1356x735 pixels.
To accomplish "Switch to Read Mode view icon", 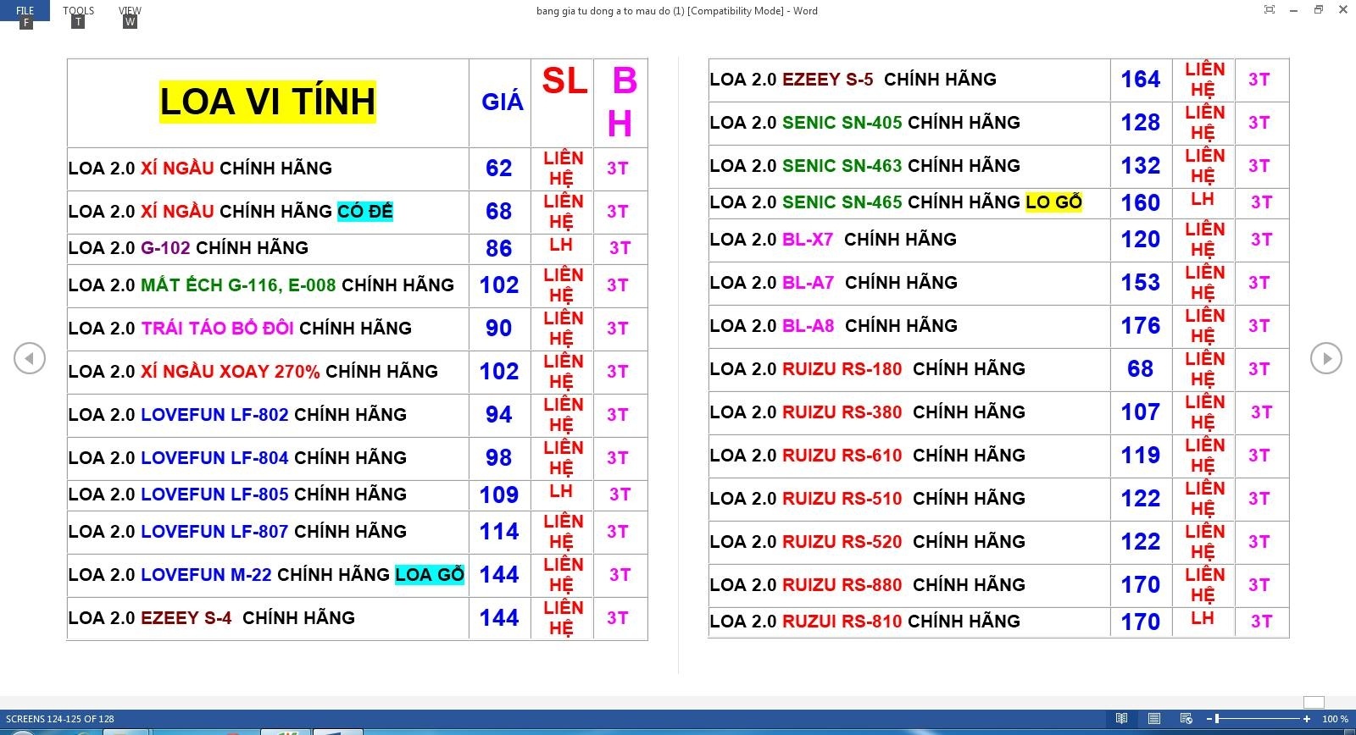I will point(1121,718).
